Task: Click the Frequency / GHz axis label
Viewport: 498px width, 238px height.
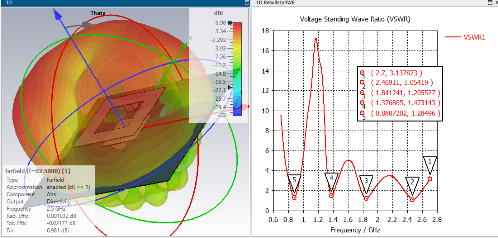Action: pyautogui.click(x=355, y=230)
